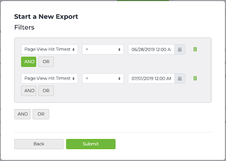
Task: Select OR under the second filter row
Action: coord(46,91)
